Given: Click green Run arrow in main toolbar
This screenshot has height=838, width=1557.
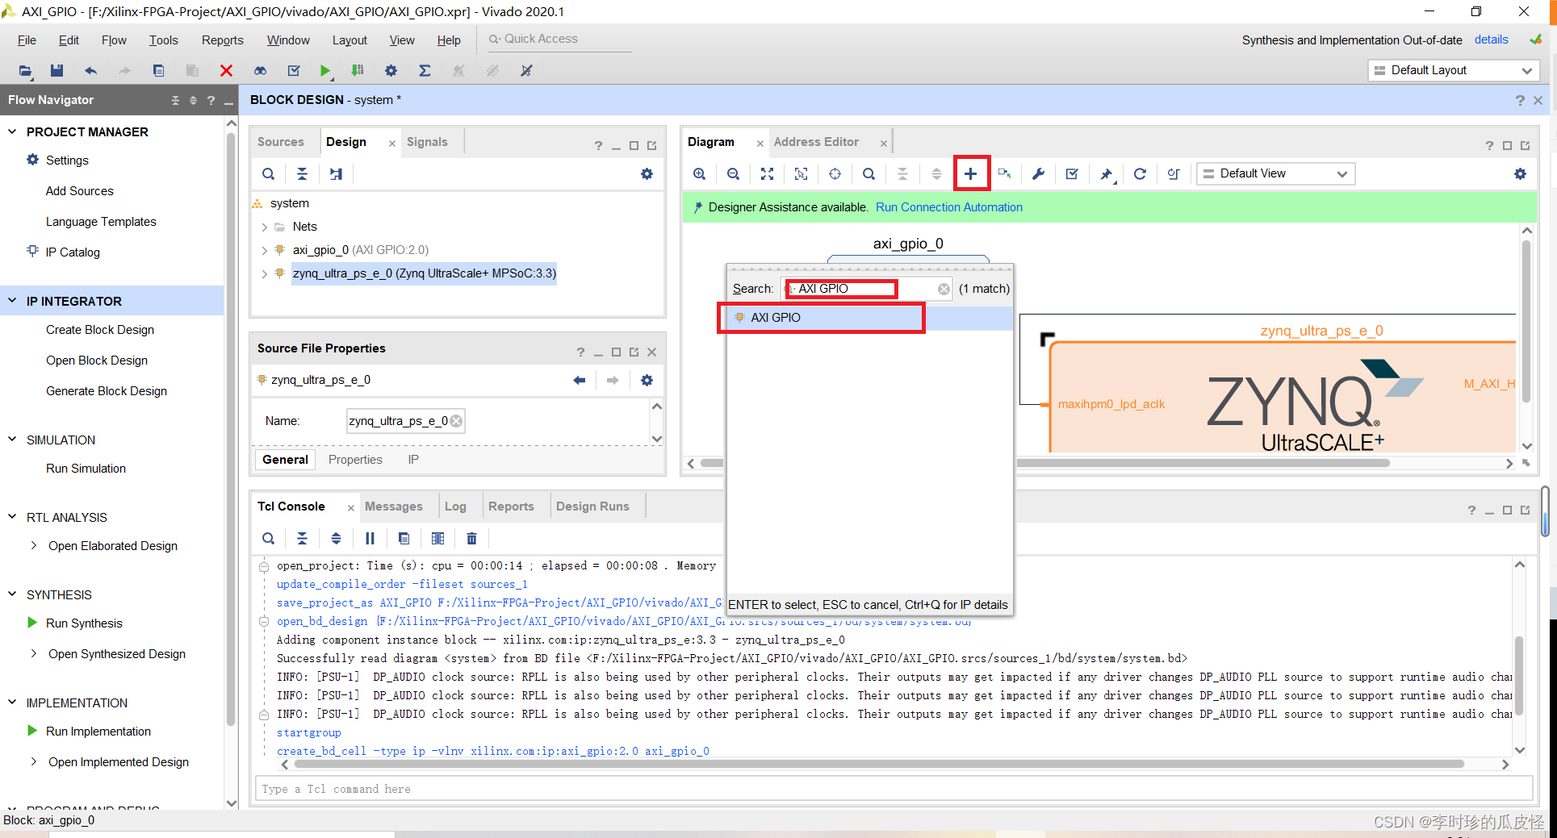Looking at the screenshot, I should click(324, 70).
